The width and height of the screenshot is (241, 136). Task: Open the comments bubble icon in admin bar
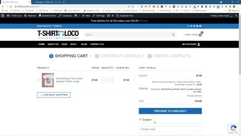[76, 15]
